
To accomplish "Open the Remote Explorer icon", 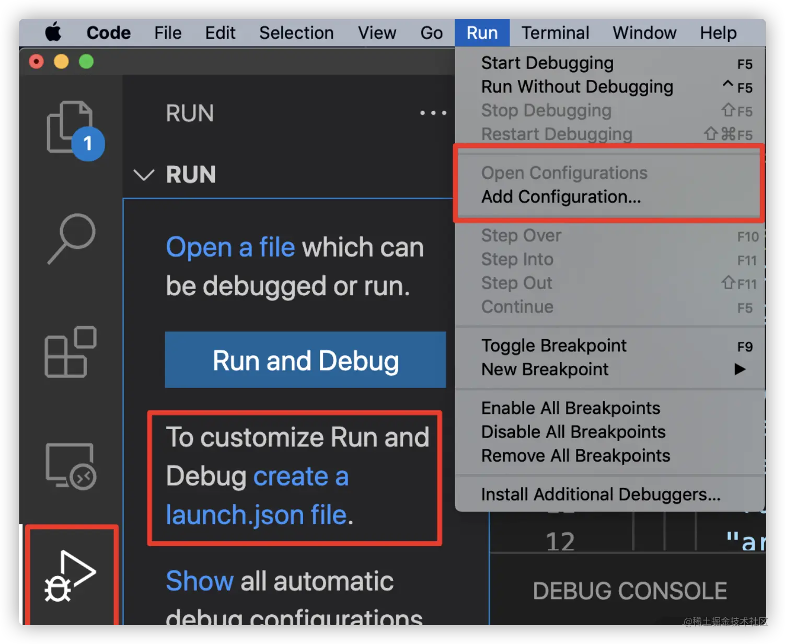I will coord(71,466).
